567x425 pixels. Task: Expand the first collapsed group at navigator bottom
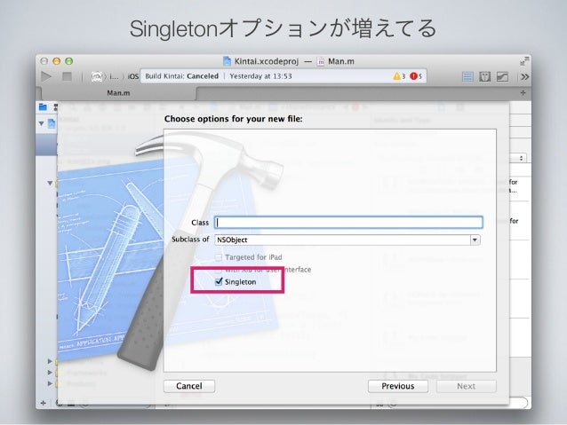50,361
